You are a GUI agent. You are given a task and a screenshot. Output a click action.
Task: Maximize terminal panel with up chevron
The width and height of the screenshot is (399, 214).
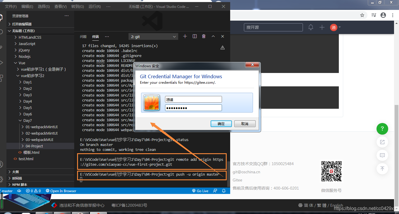coord(213,36)
